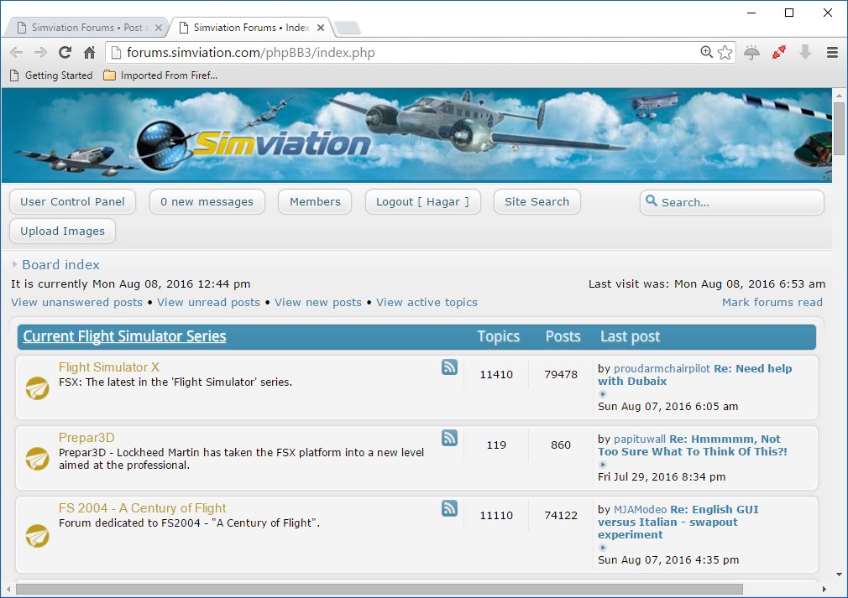Open User Control Panel
848x598 pixels.
coord(72,201)
